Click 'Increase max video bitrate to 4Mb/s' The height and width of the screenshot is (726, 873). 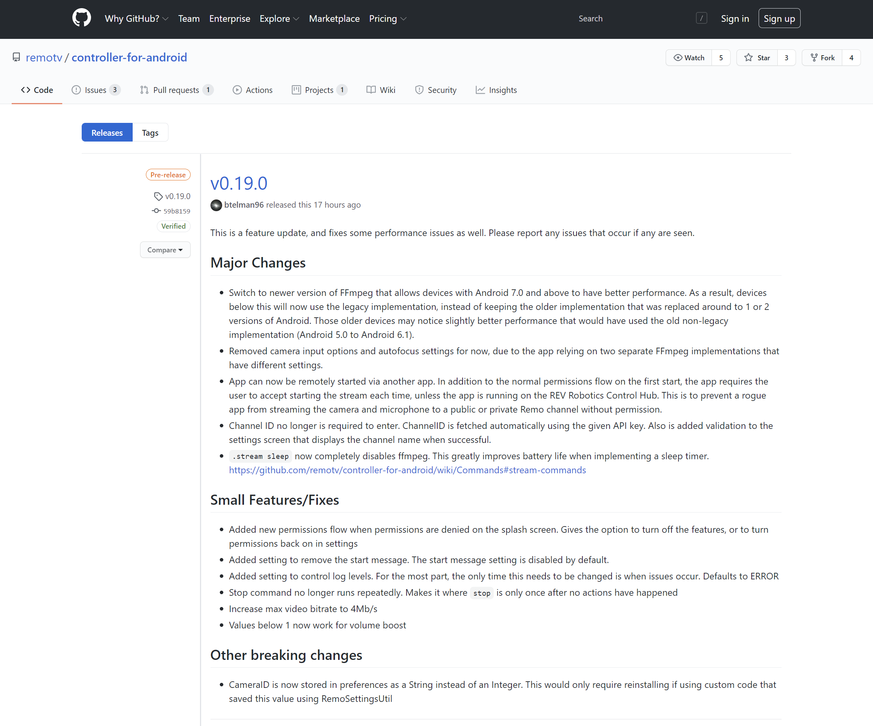(x=303, y=609)
